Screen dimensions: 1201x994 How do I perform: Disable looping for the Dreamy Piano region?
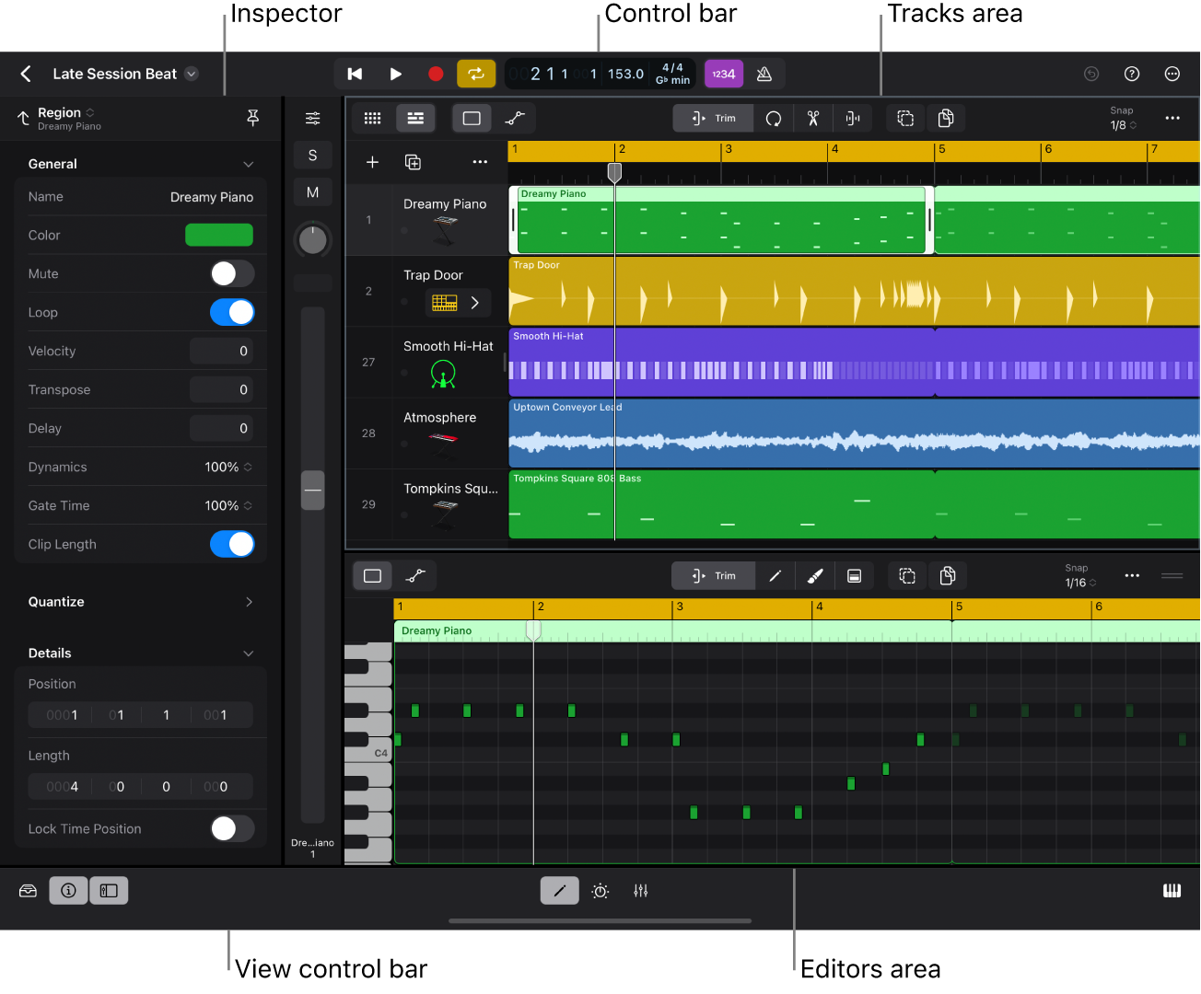click(232, 312)
